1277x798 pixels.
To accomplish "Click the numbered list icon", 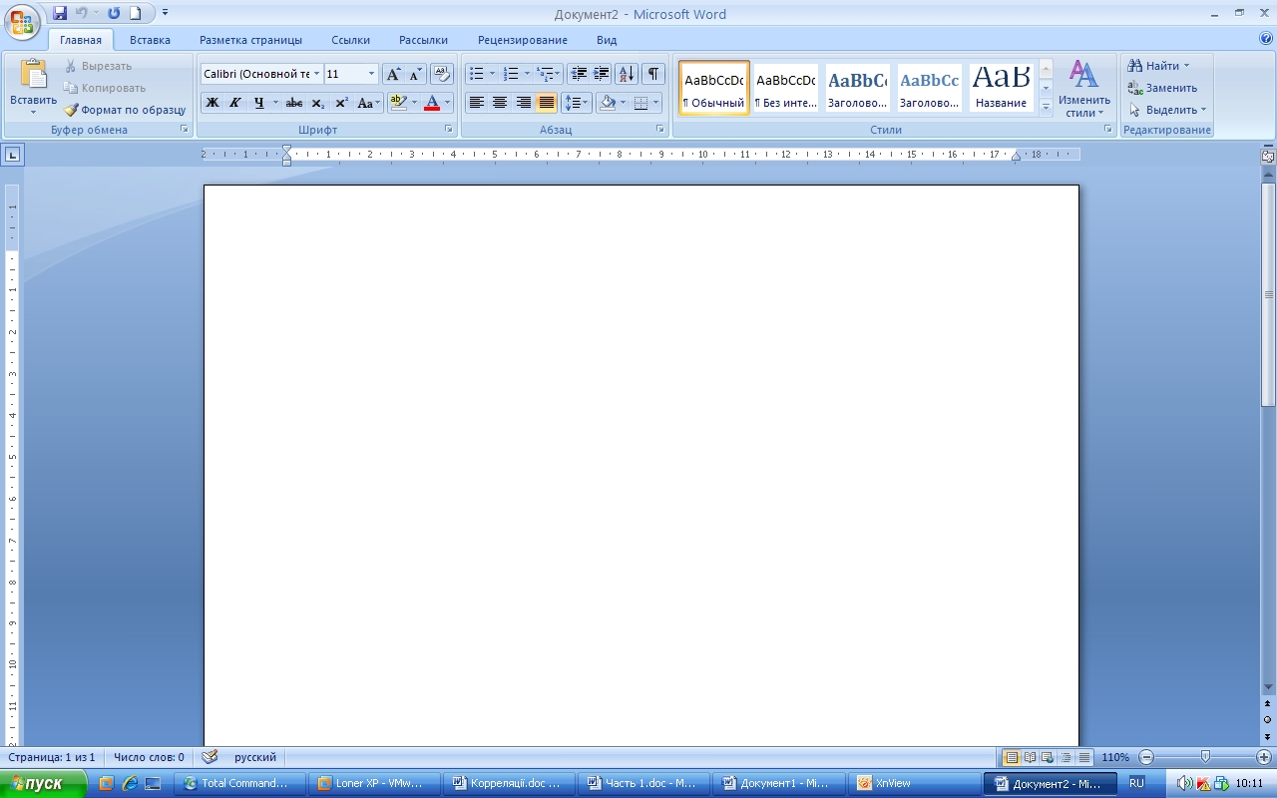I will [x=512, y=74].
